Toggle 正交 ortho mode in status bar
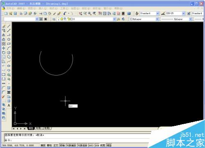 click(56, 145)
